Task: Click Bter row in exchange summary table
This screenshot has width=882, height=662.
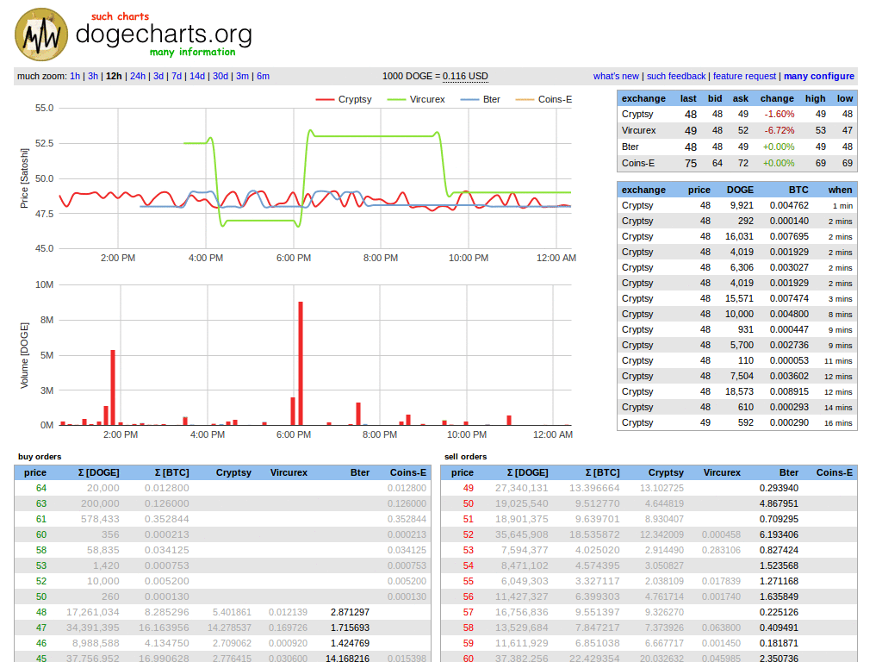Action: [737, 147]
